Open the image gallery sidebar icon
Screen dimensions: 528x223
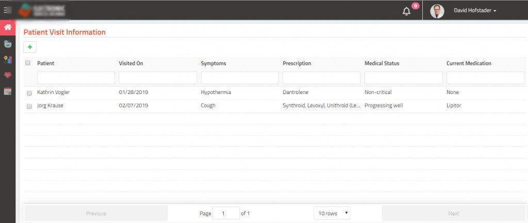pos(8,44)
